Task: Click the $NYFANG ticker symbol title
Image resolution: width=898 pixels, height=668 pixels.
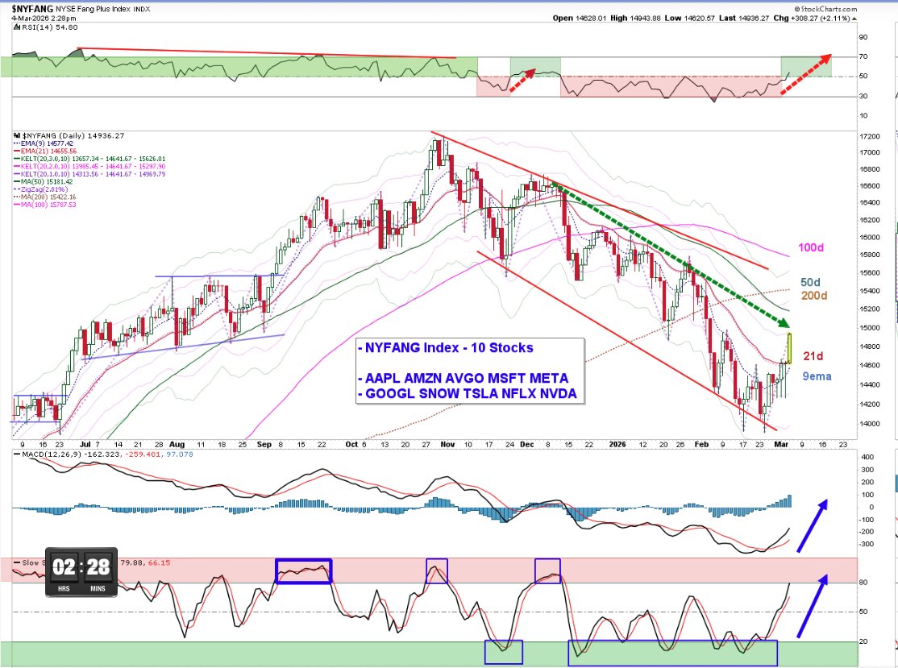Action: [x=32, y=9]
